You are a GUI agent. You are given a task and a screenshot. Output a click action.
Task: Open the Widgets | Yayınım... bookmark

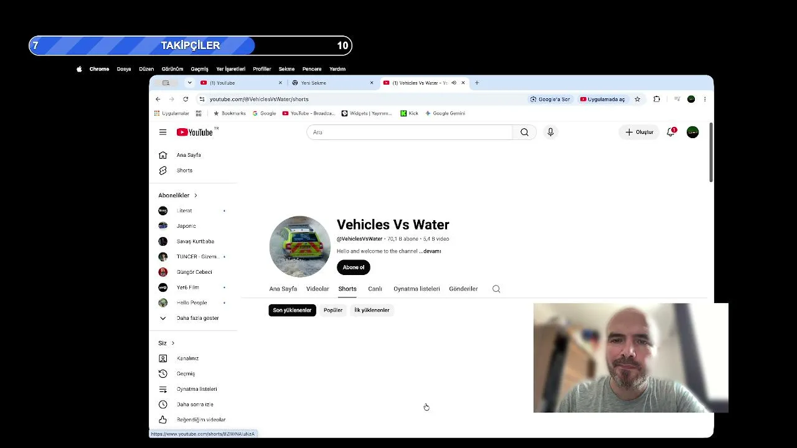pyautogui.click(x=367, y=113)
